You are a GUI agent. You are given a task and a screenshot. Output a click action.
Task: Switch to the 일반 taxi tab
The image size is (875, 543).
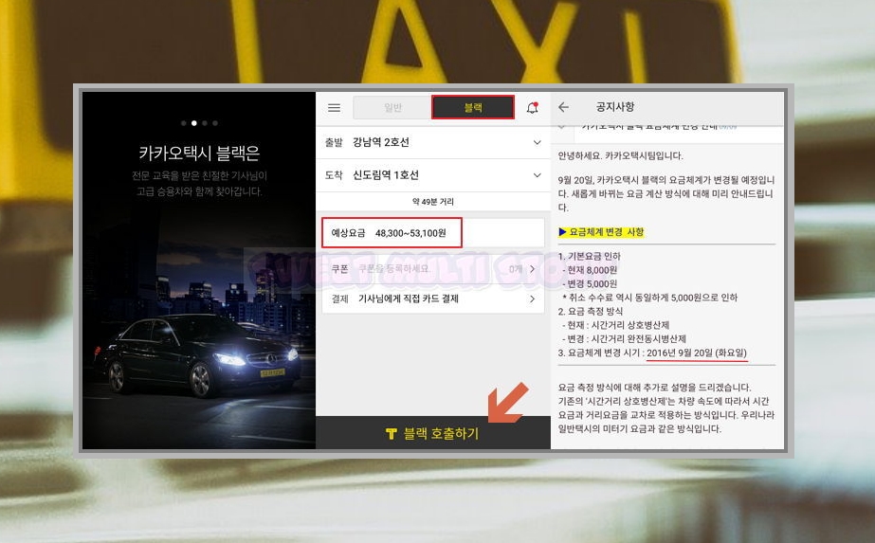pos(392,108)
